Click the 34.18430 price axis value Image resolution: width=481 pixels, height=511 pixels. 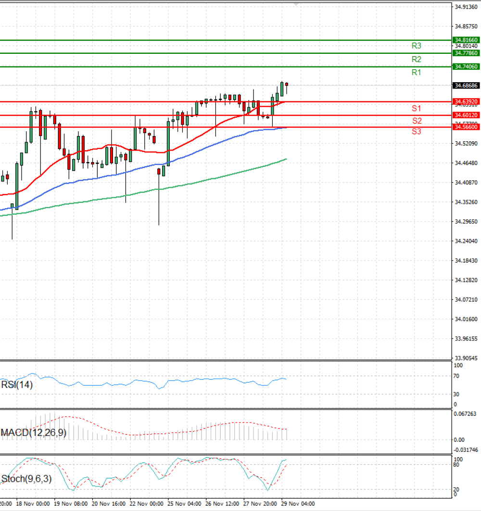pyautogui.click(x=466, y=261)
